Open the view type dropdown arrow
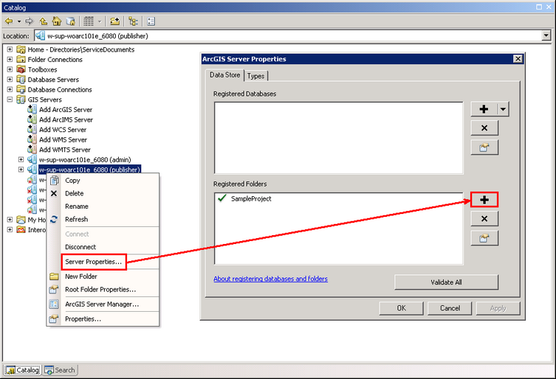The width and height of the screenshot is (556, 379). click(x=100, y=21)
